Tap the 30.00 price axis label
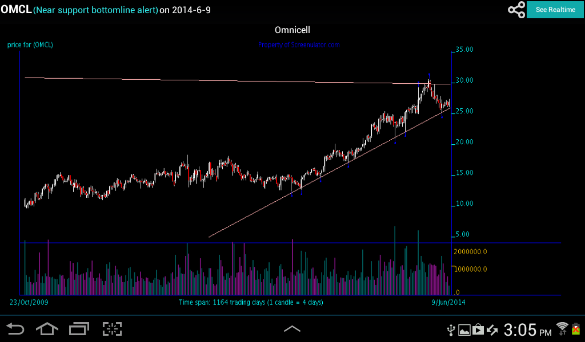The width and height of the screenshot is (585, 342). [x=464, y=80]
